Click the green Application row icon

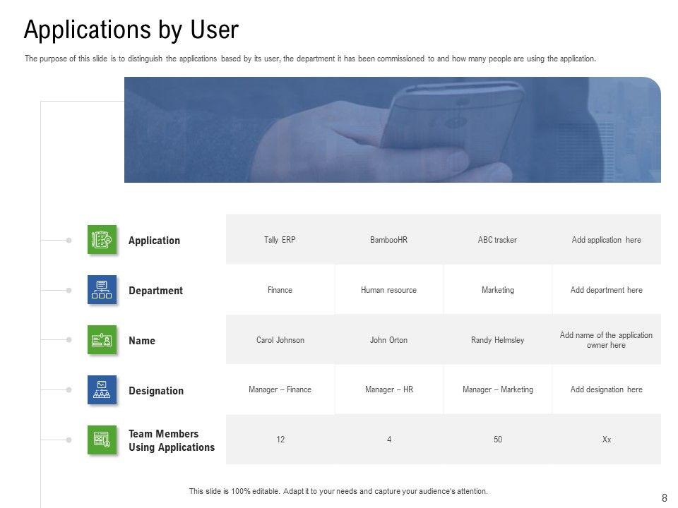point(102,240)
